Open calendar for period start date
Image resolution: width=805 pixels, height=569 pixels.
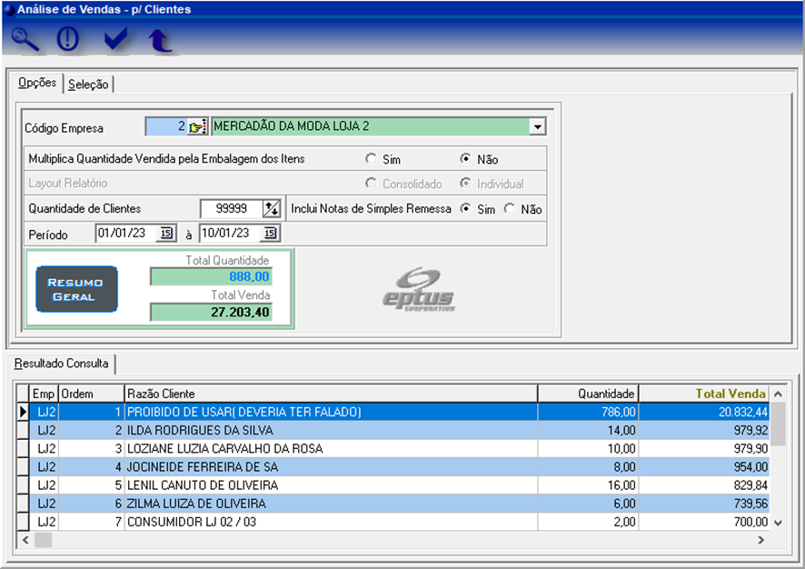pyautogui.click(x=166, y=234)
